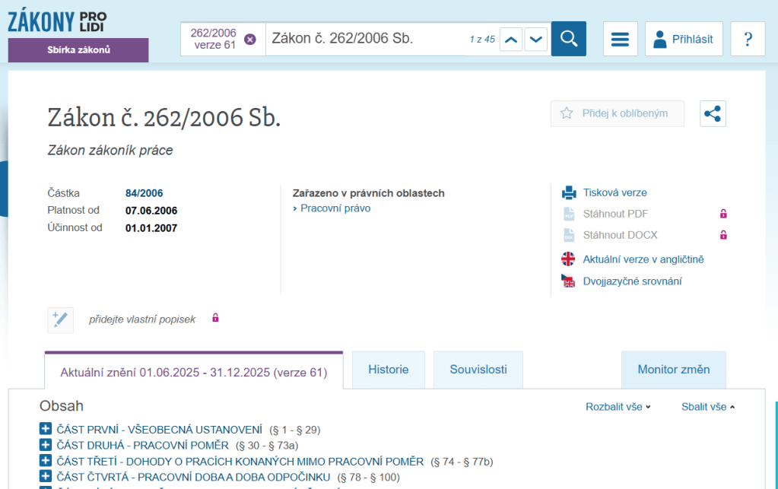This screenshot has width=778, height=489.
Task: Open the hamburger menu
Action: (x=621, y=39)
